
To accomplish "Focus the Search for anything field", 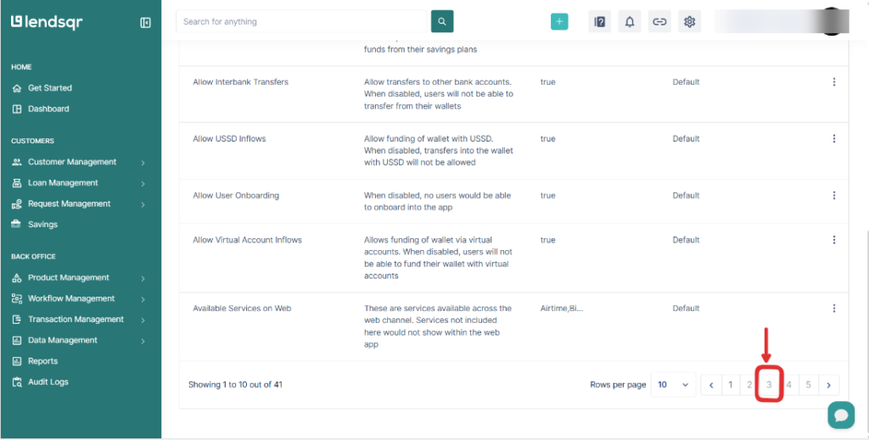I will tap(301, 21).
